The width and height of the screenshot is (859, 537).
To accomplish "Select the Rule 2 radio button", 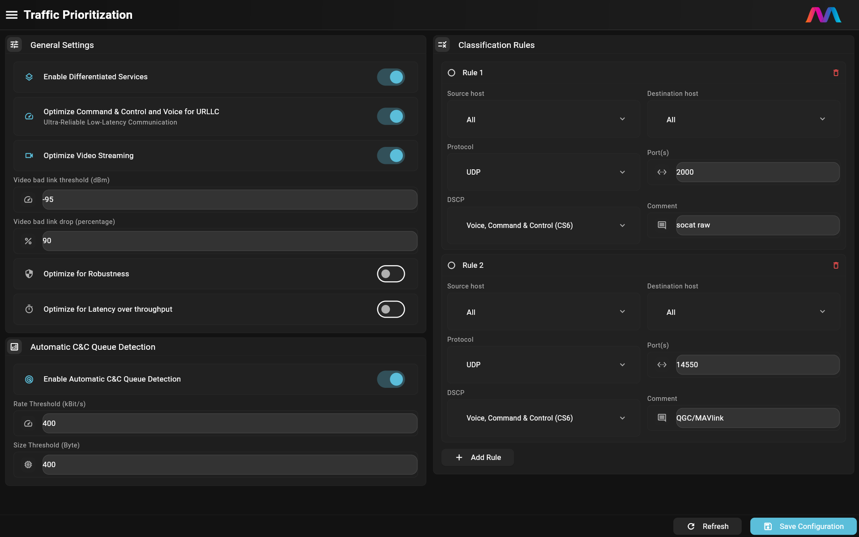I will 451,265.
